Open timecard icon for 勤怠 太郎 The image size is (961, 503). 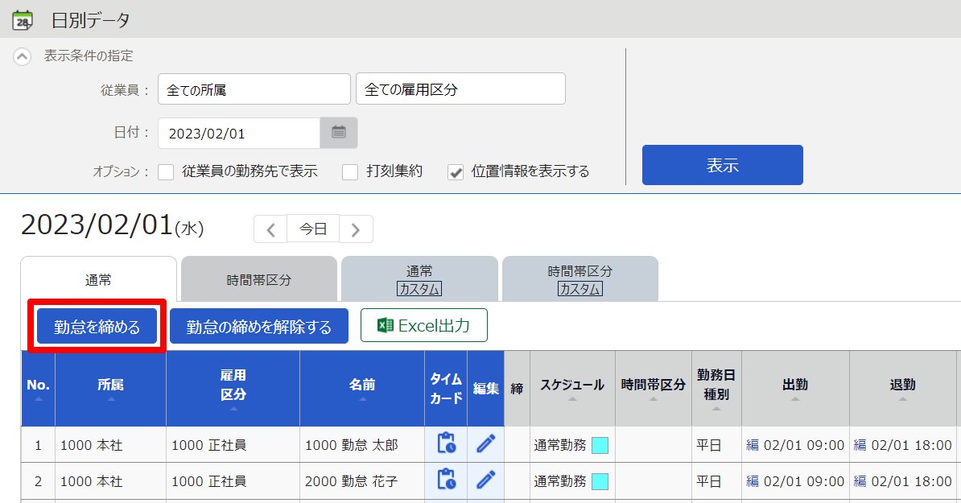(446, 443)
